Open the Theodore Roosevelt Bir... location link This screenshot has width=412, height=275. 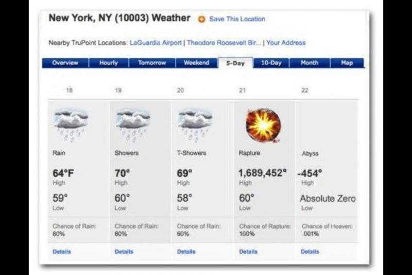[224, 43]
